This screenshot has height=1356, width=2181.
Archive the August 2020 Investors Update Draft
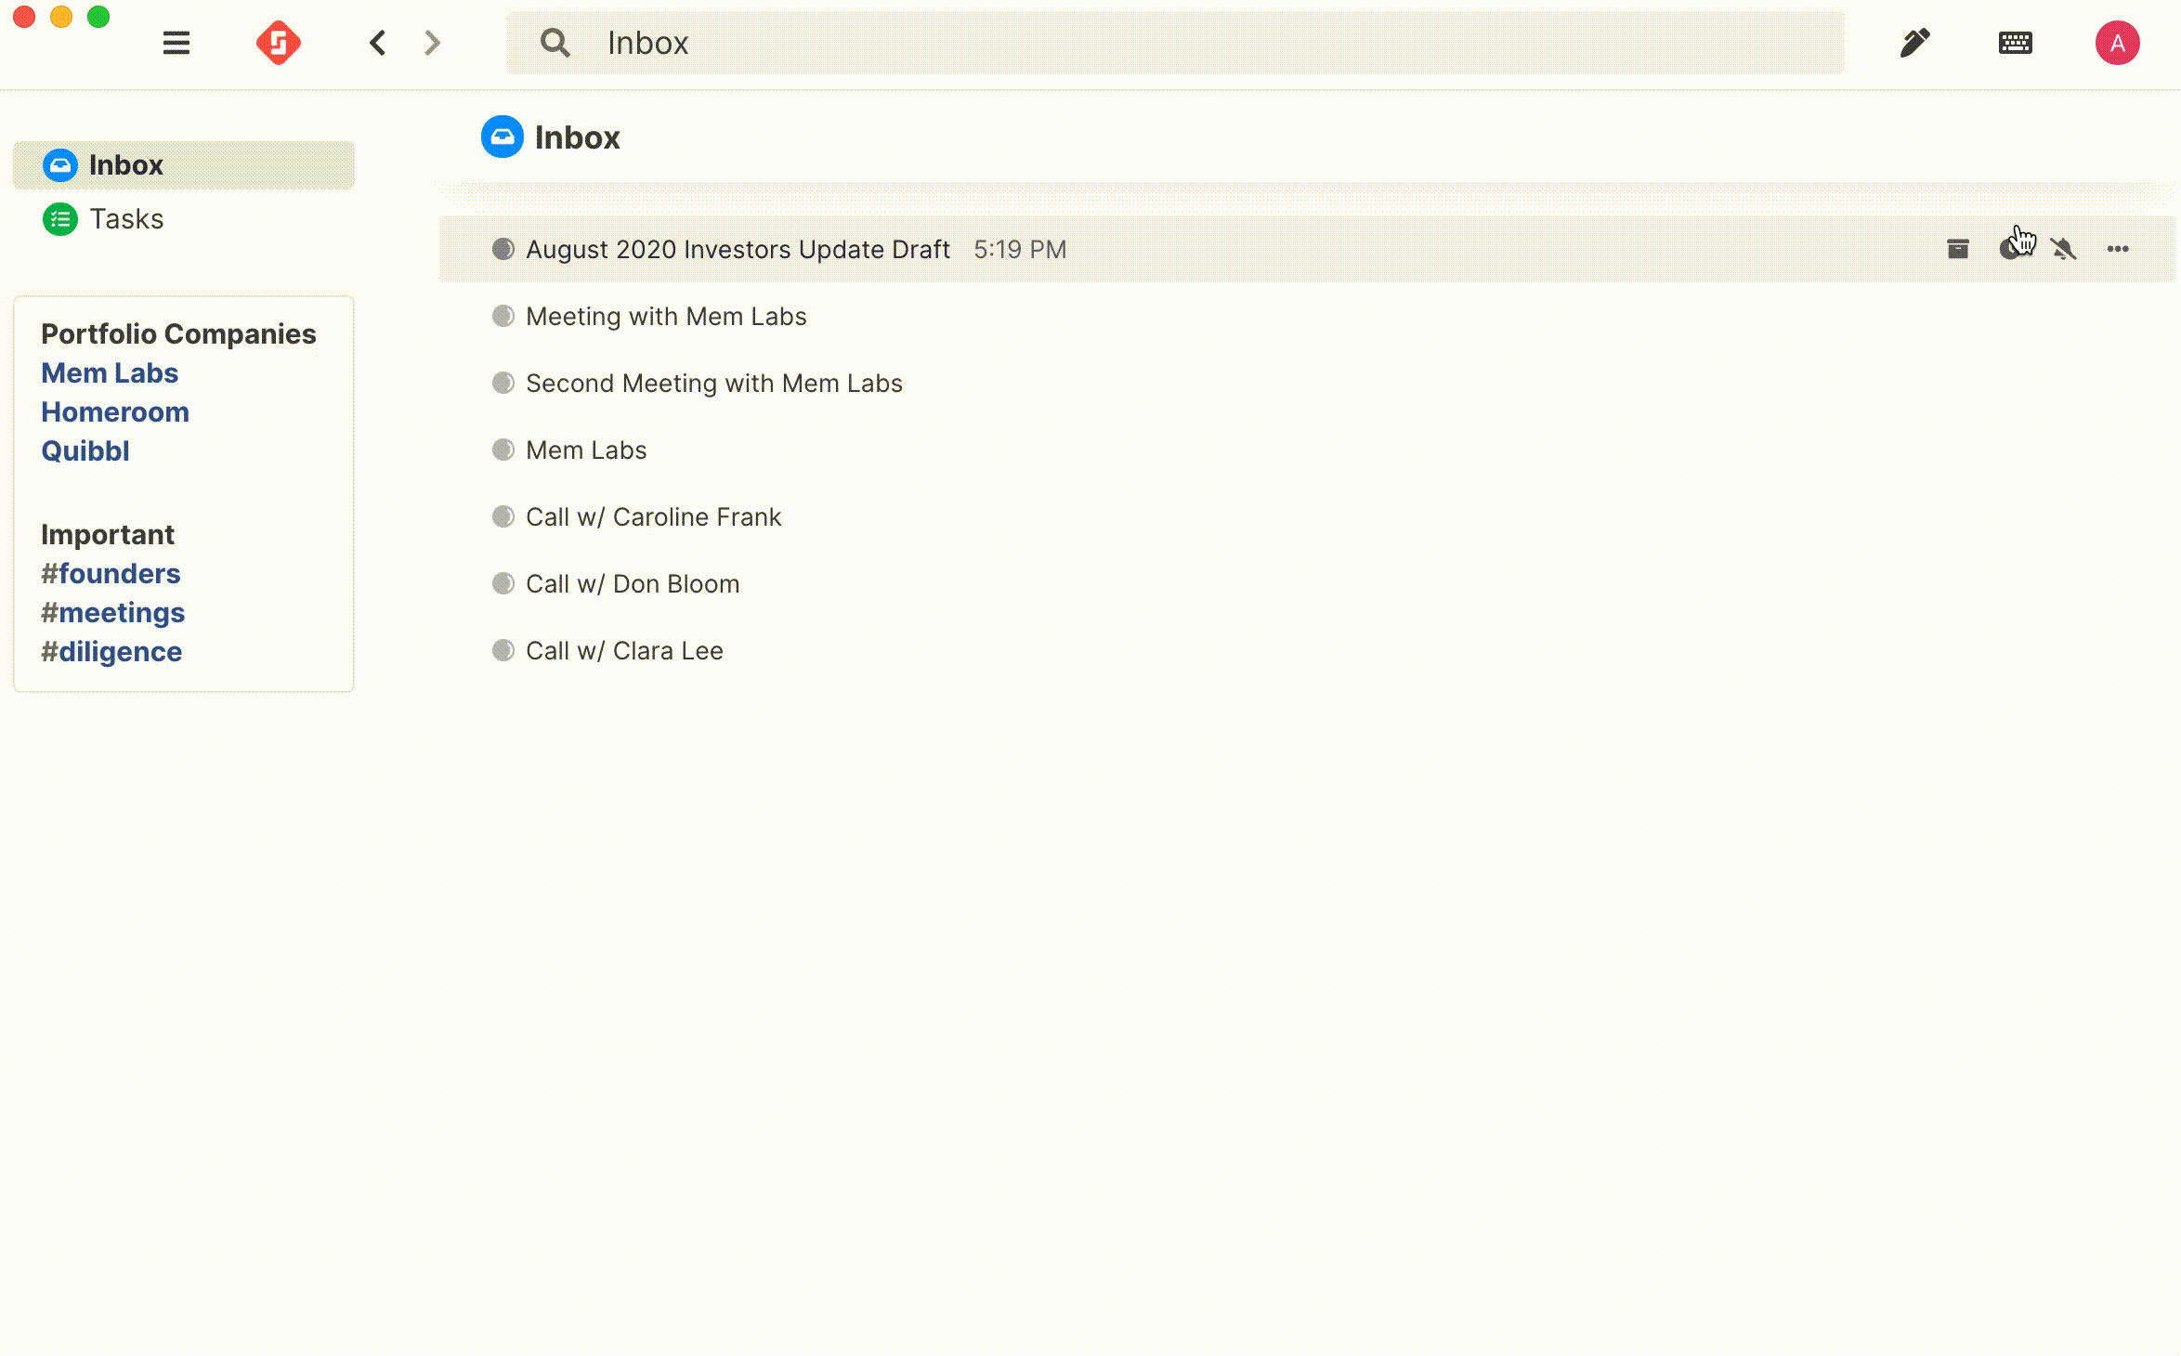(1958, 248)
